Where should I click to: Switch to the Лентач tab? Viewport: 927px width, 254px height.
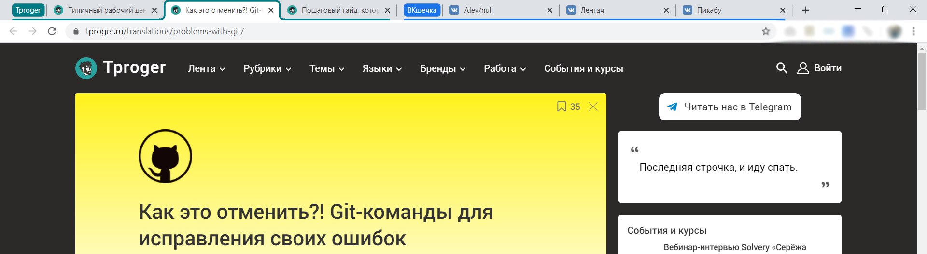(617, 10)
